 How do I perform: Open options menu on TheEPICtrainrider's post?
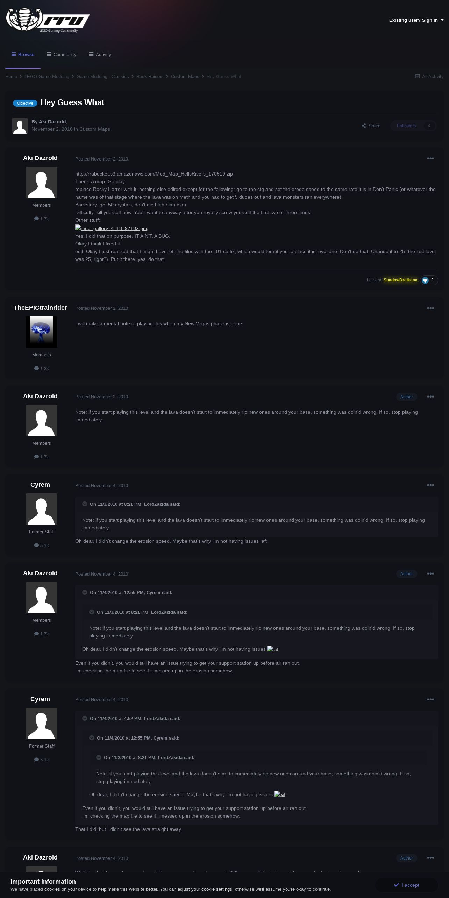[x=430, y=308]
